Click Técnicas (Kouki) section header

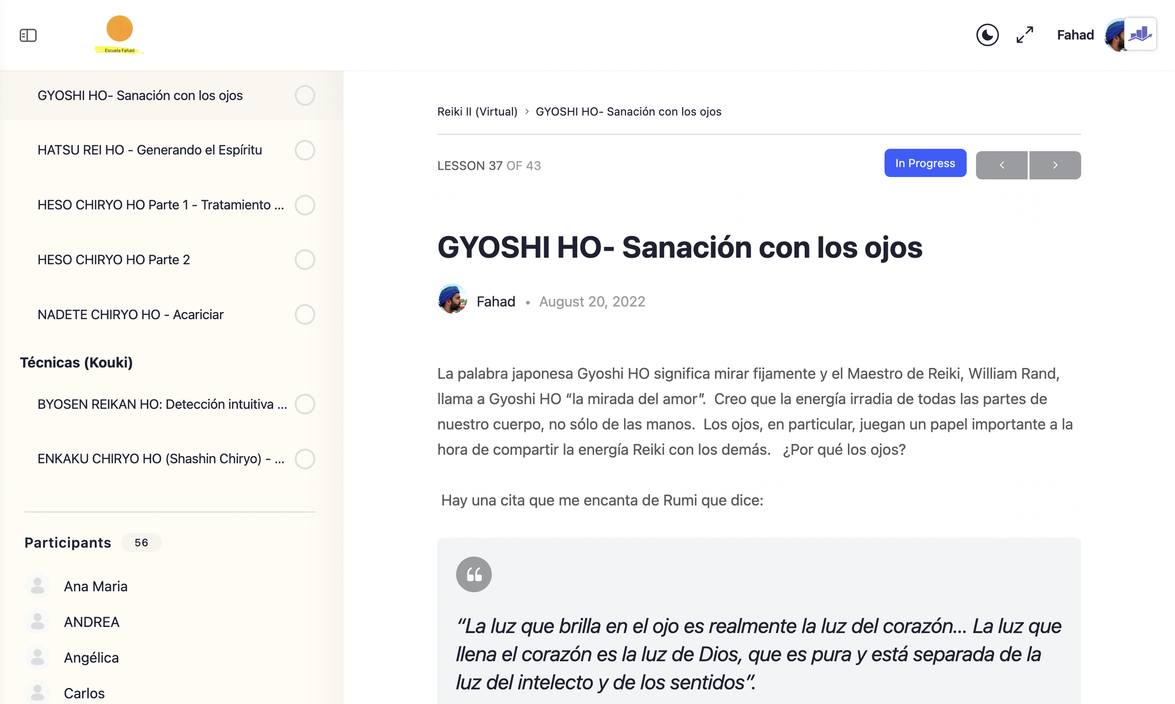pyautogui.click(x=75, y=362)
